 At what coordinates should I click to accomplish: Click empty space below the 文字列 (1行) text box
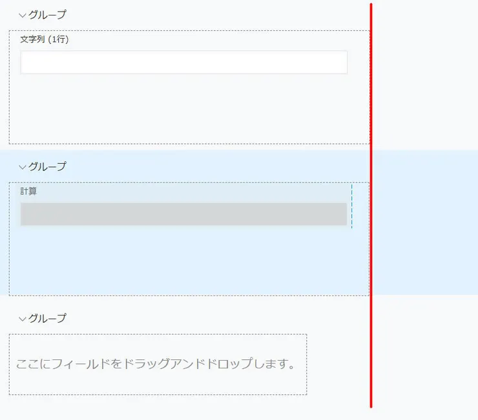(x=183, y=110)
